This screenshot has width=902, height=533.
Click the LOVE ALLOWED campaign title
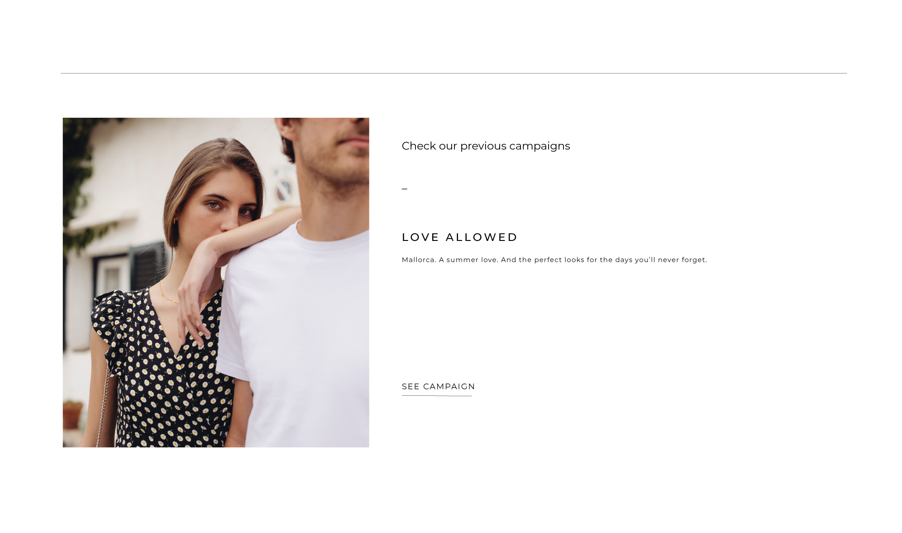[x=459, y=237]
